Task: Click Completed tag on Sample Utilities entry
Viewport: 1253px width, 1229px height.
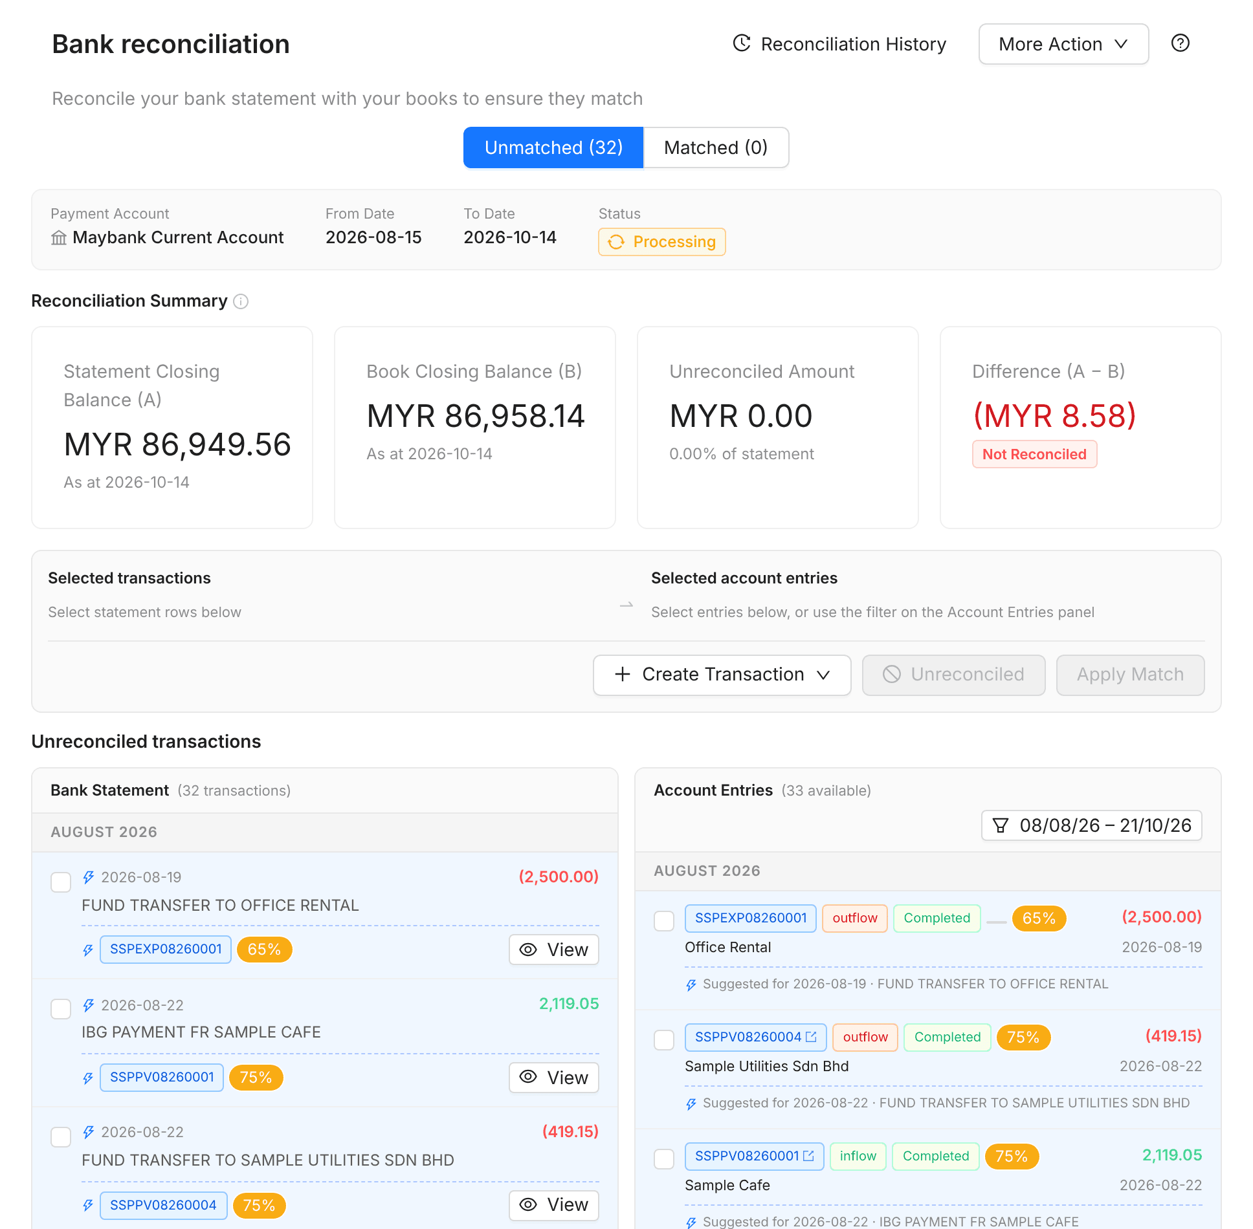Action: [947, 1038]
